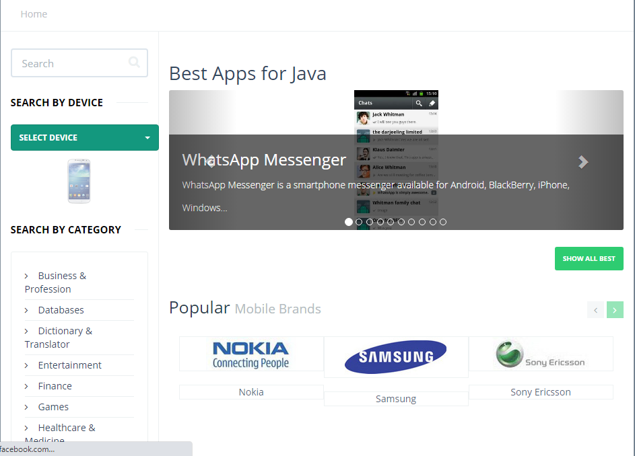The width and height of the screenshot is (635, 456).
Task: Select the ninth carousel indicator dot
Action: (432, 222)
